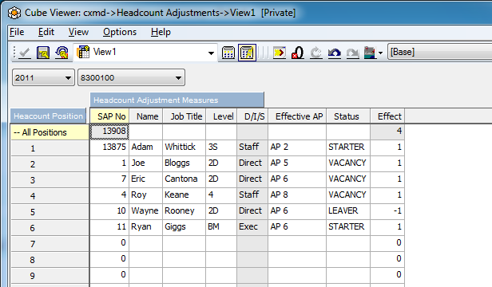Open the Help menu
Image resolution: width=492 pixels, height=287 pixels.
tap(161, 32)
